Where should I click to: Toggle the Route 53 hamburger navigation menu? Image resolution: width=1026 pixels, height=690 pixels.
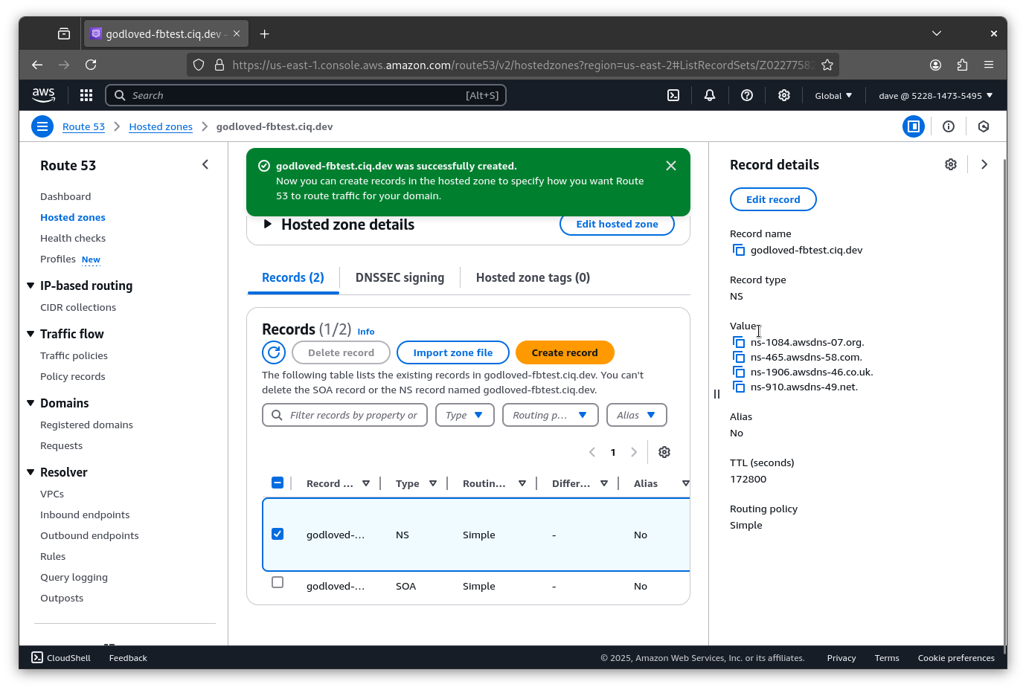click(x=42, y=126)
